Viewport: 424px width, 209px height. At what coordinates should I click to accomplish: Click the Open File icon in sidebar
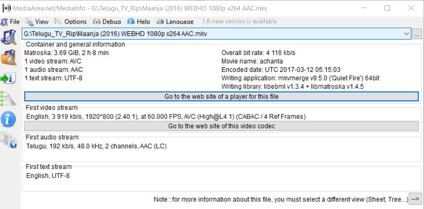click(x=8, y=37)
